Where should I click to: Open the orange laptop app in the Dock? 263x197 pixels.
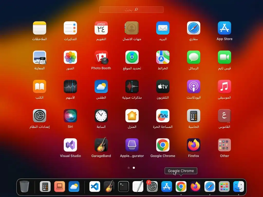coord(60,186)
